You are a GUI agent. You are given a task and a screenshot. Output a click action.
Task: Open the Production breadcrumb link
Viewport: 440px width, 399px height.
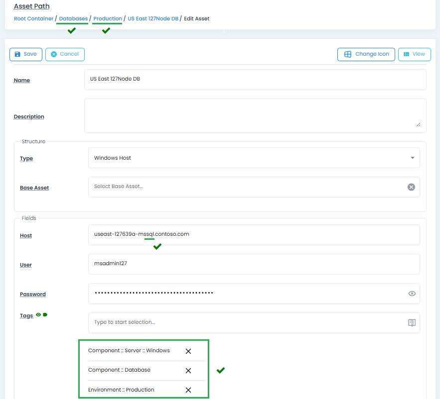(108, 19)
